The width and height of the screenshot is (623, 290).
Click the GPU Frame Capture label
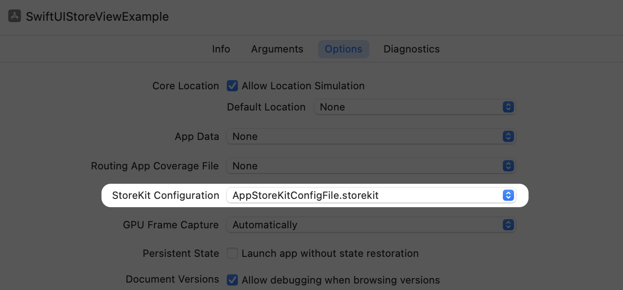(x=171, y=225)
